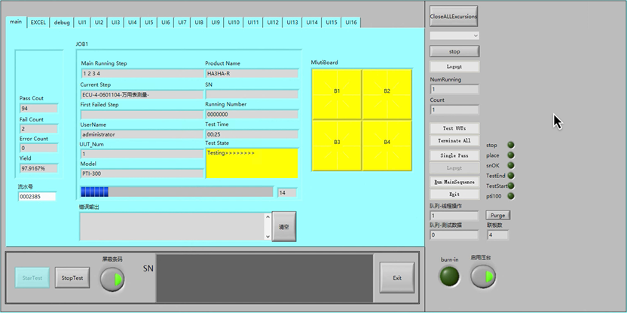Viewport: 627px width, 313px height.
Task: Click the stop status LED indicator
Action: (x=511, y=145)
